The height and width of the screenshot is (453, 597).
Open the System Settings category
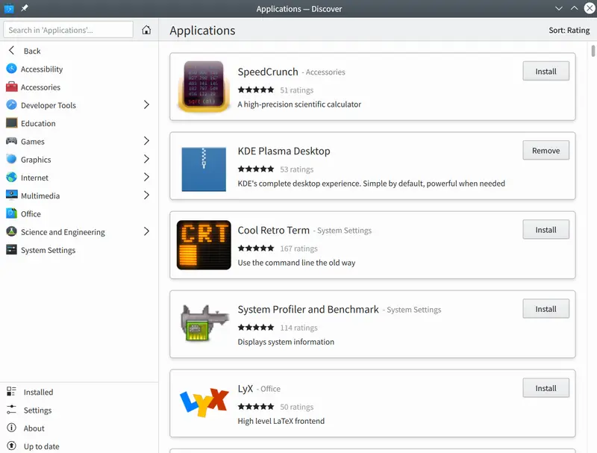tap(79, 250)
